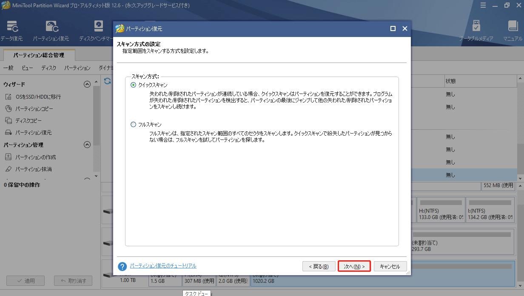Select パーティションの作成 under partition management
This screenshot has height=296, width=524.
point(36,157)
